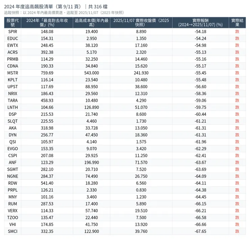
Task: Click the red 跌 in SPIR row
Action: [x=237, y=31]
